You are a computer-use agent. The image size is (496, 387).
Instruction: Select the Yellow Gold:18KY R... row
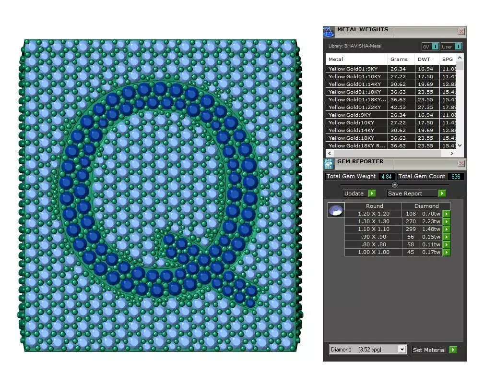[x=390, y=145]
